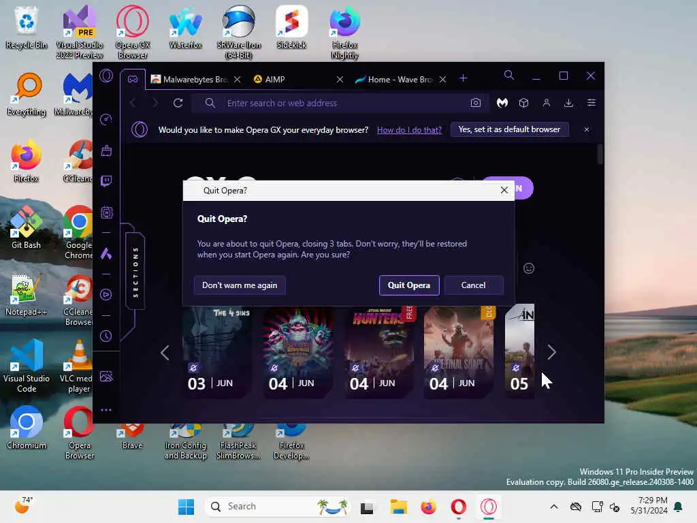
Task: Open the 03 JUN game card
Action: [x=216, y=351]
